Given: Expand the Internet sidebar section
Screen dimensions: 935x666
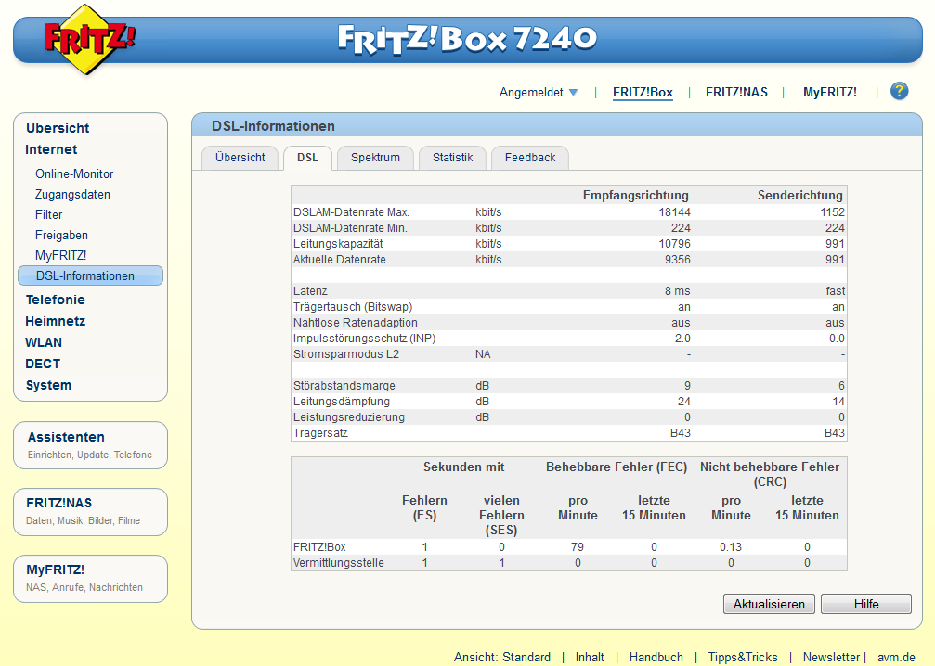Looking at the screenshot, I should coord(51,149).
